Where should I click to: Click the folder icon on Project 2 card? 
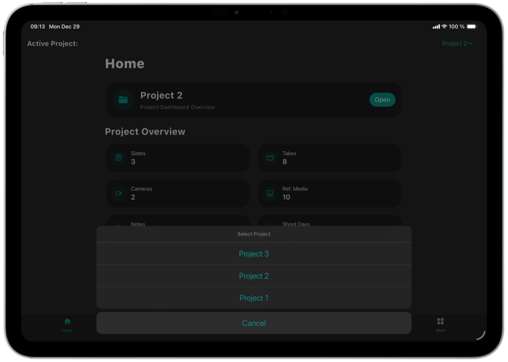click(123, 100)
